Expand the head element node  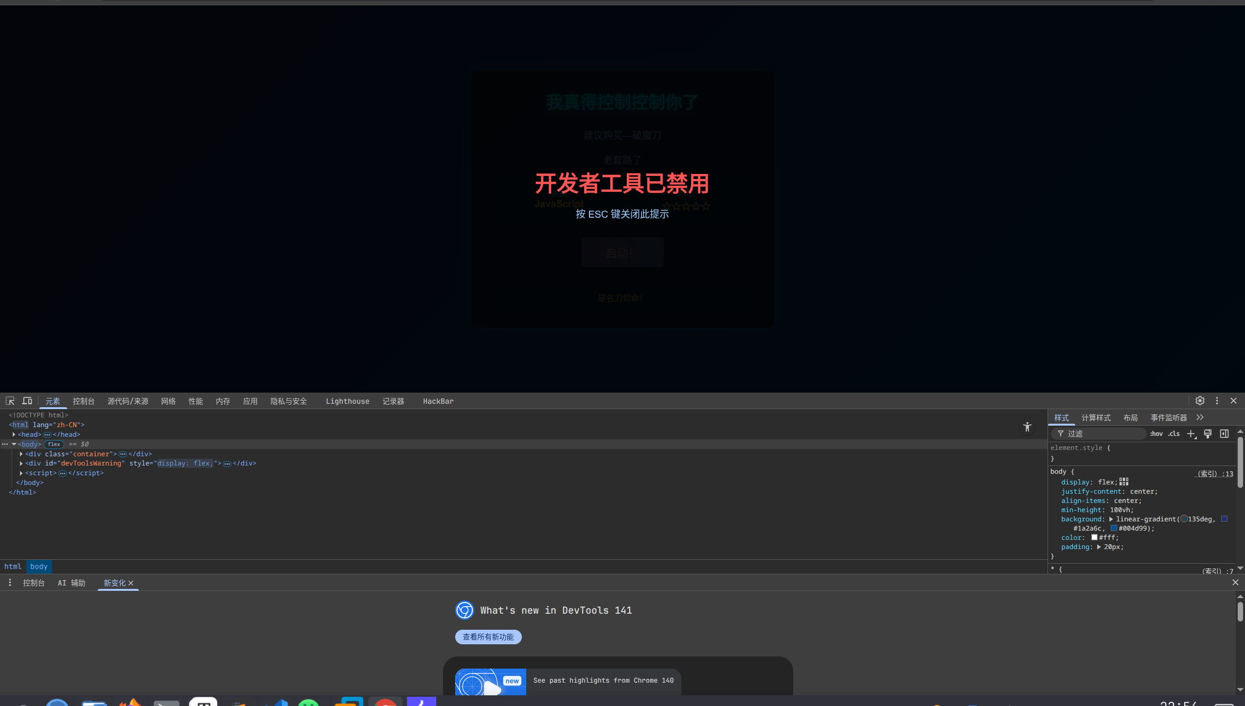pyautogui.click(x=14, y=434)
